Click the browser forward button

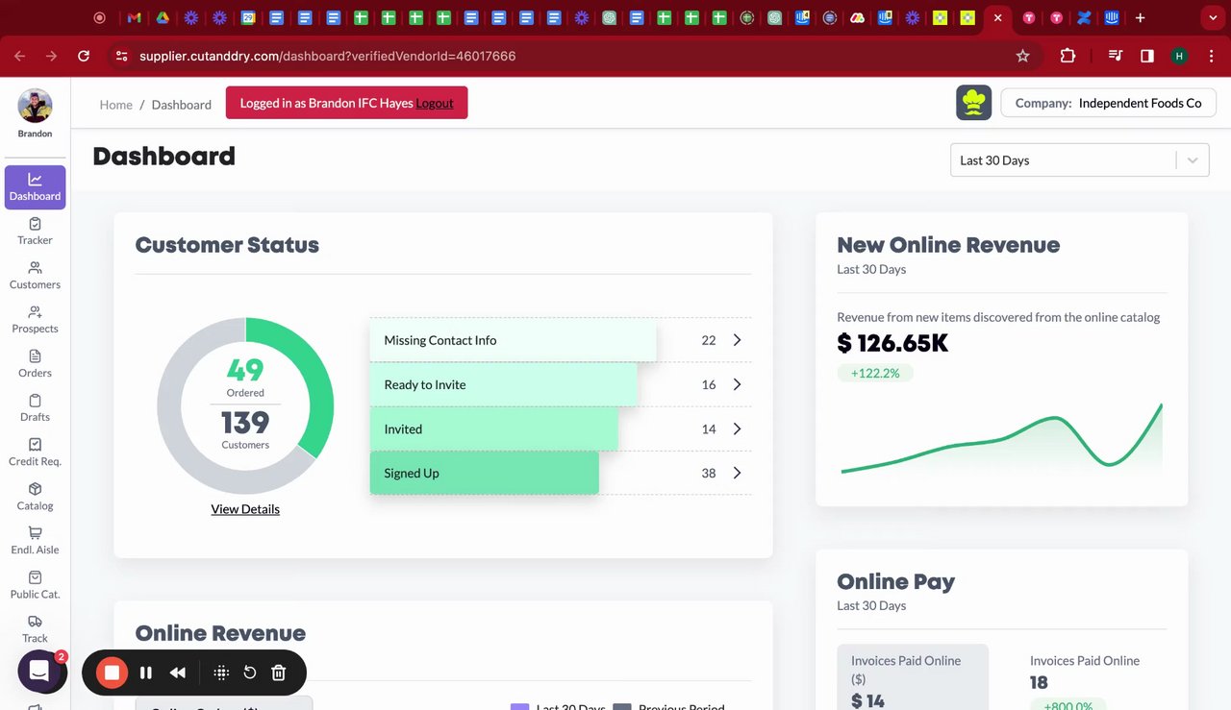coord(52,56)
